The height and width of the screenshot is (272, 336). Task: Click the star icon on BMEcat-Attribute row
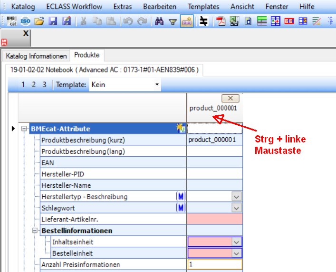(x=181, y=128)
